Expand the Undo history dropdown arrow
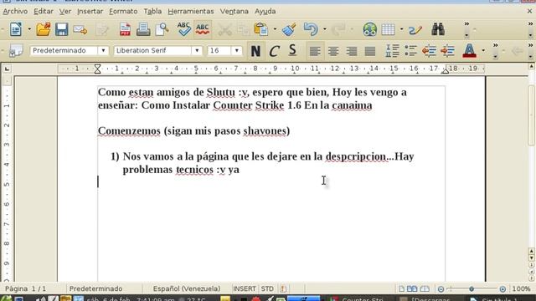The image size is (536, 301). pyautogui.click(x=324, y=30)
